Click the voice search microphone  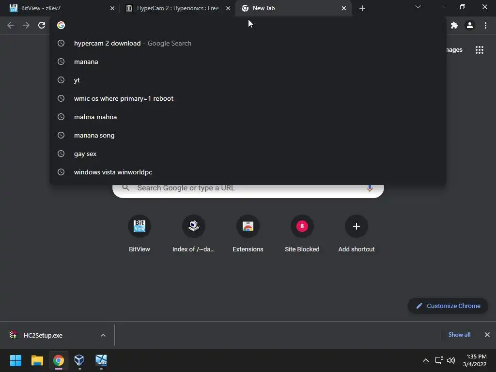pyautogui.click(x=370, y=188)
